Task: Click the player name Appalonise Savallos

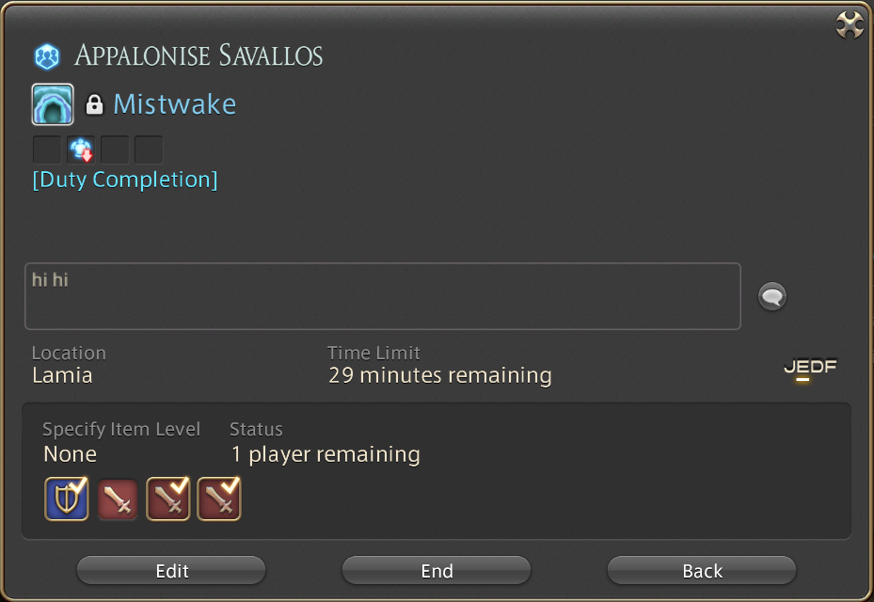Action: click(x=199, y=55)
